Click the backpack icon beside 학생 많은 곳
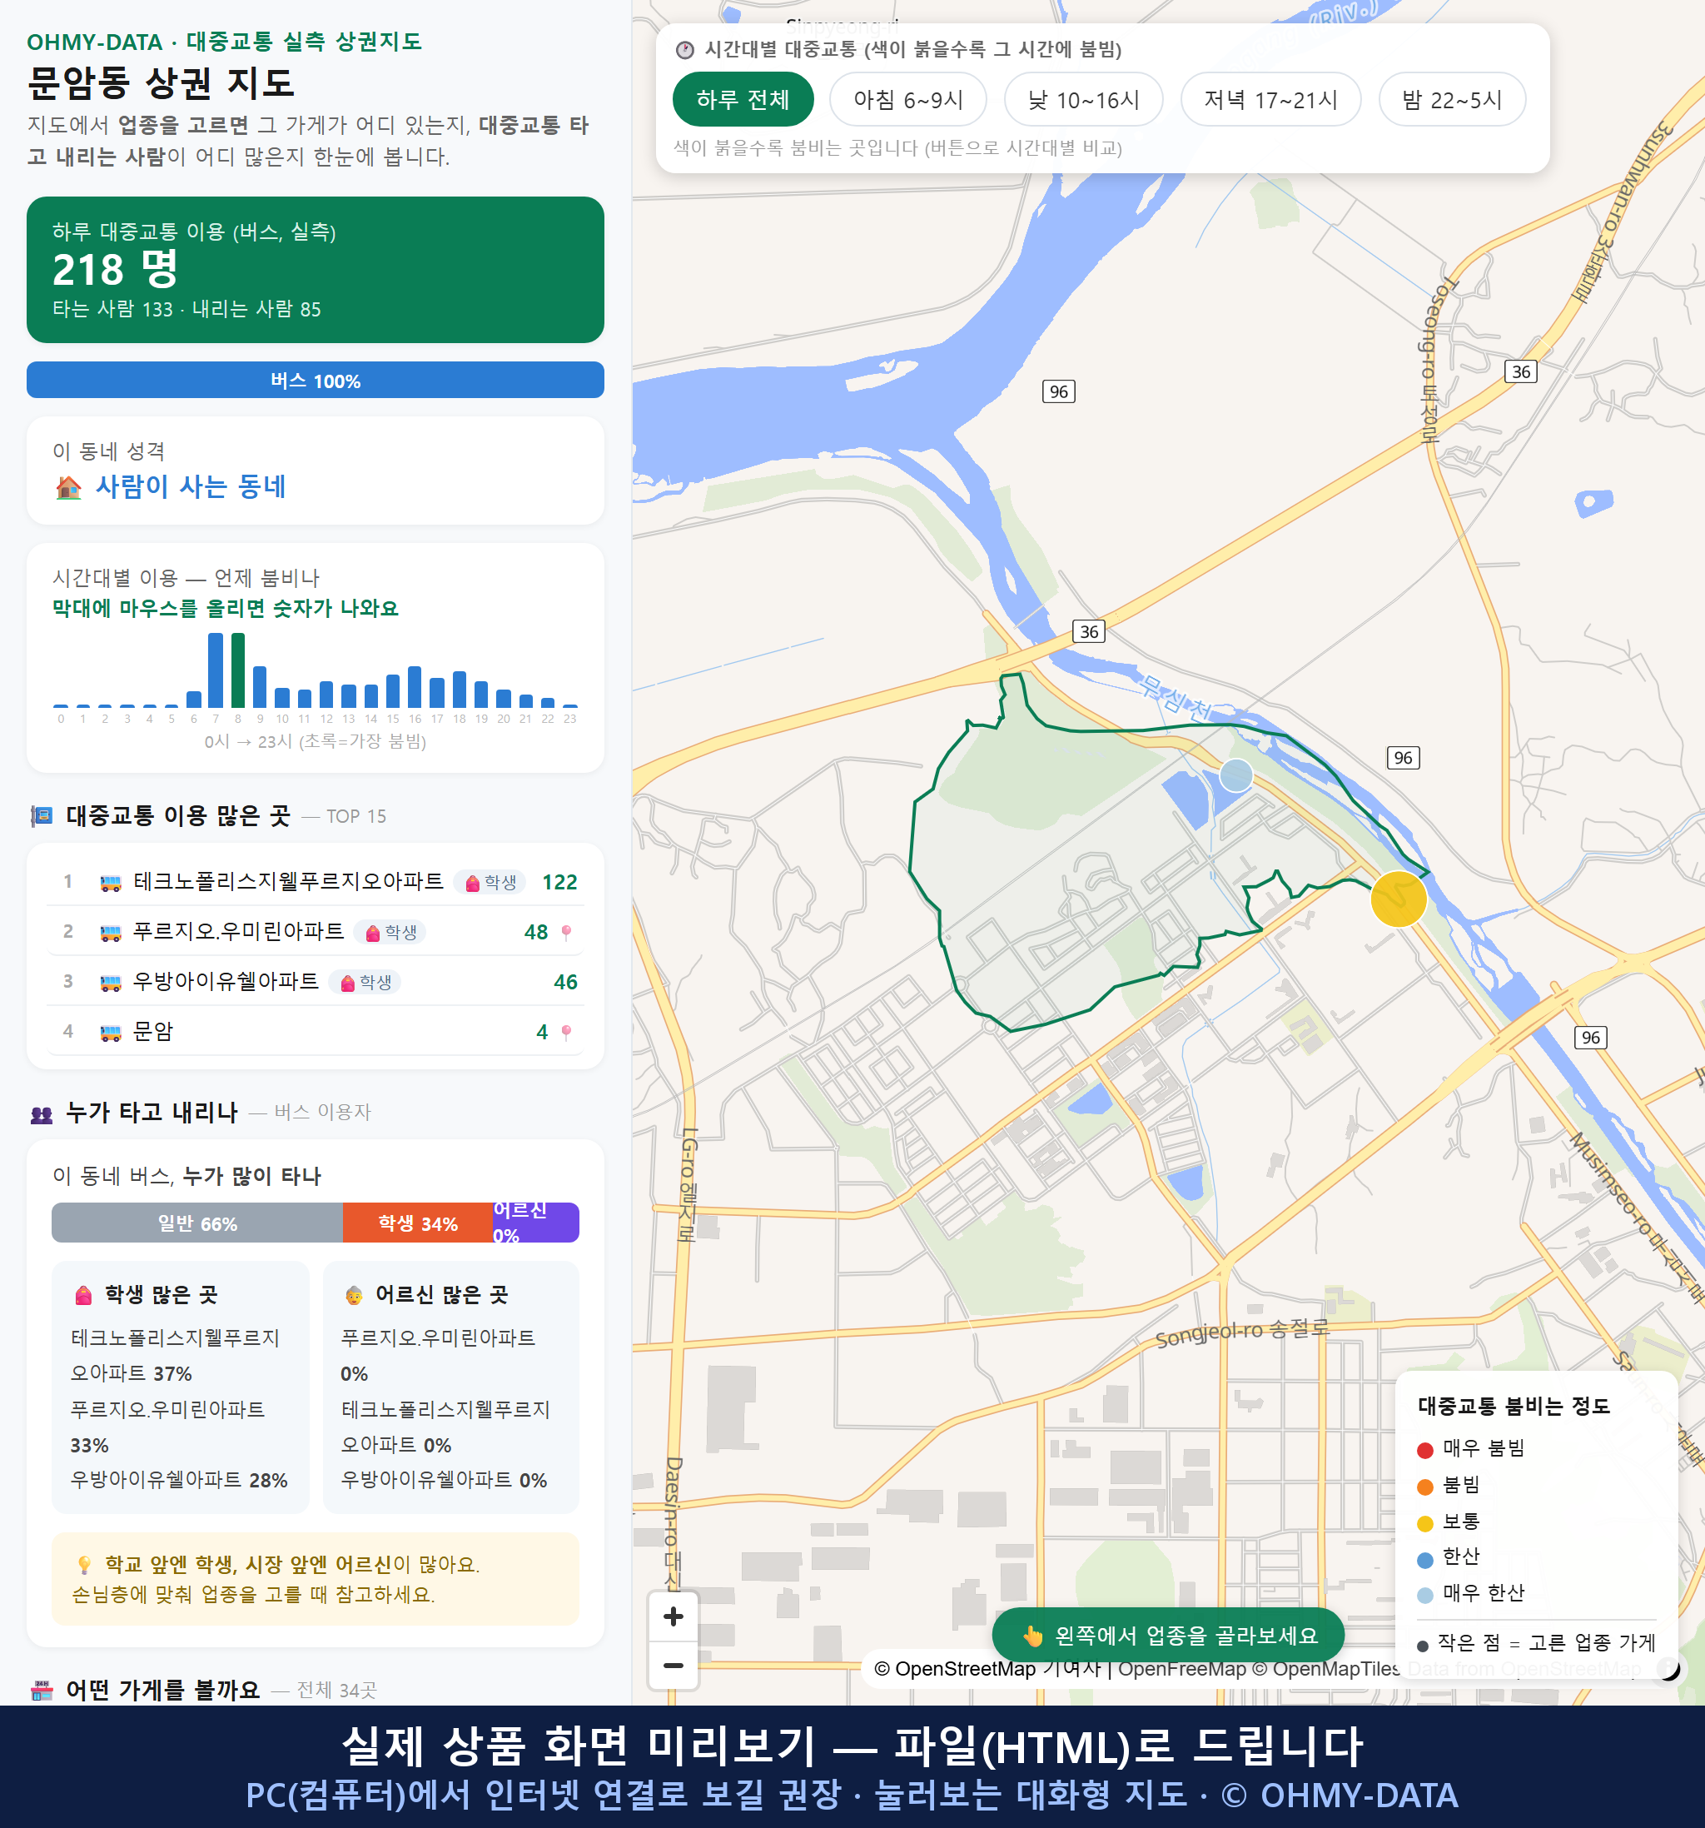 (x=83, y=1295)
